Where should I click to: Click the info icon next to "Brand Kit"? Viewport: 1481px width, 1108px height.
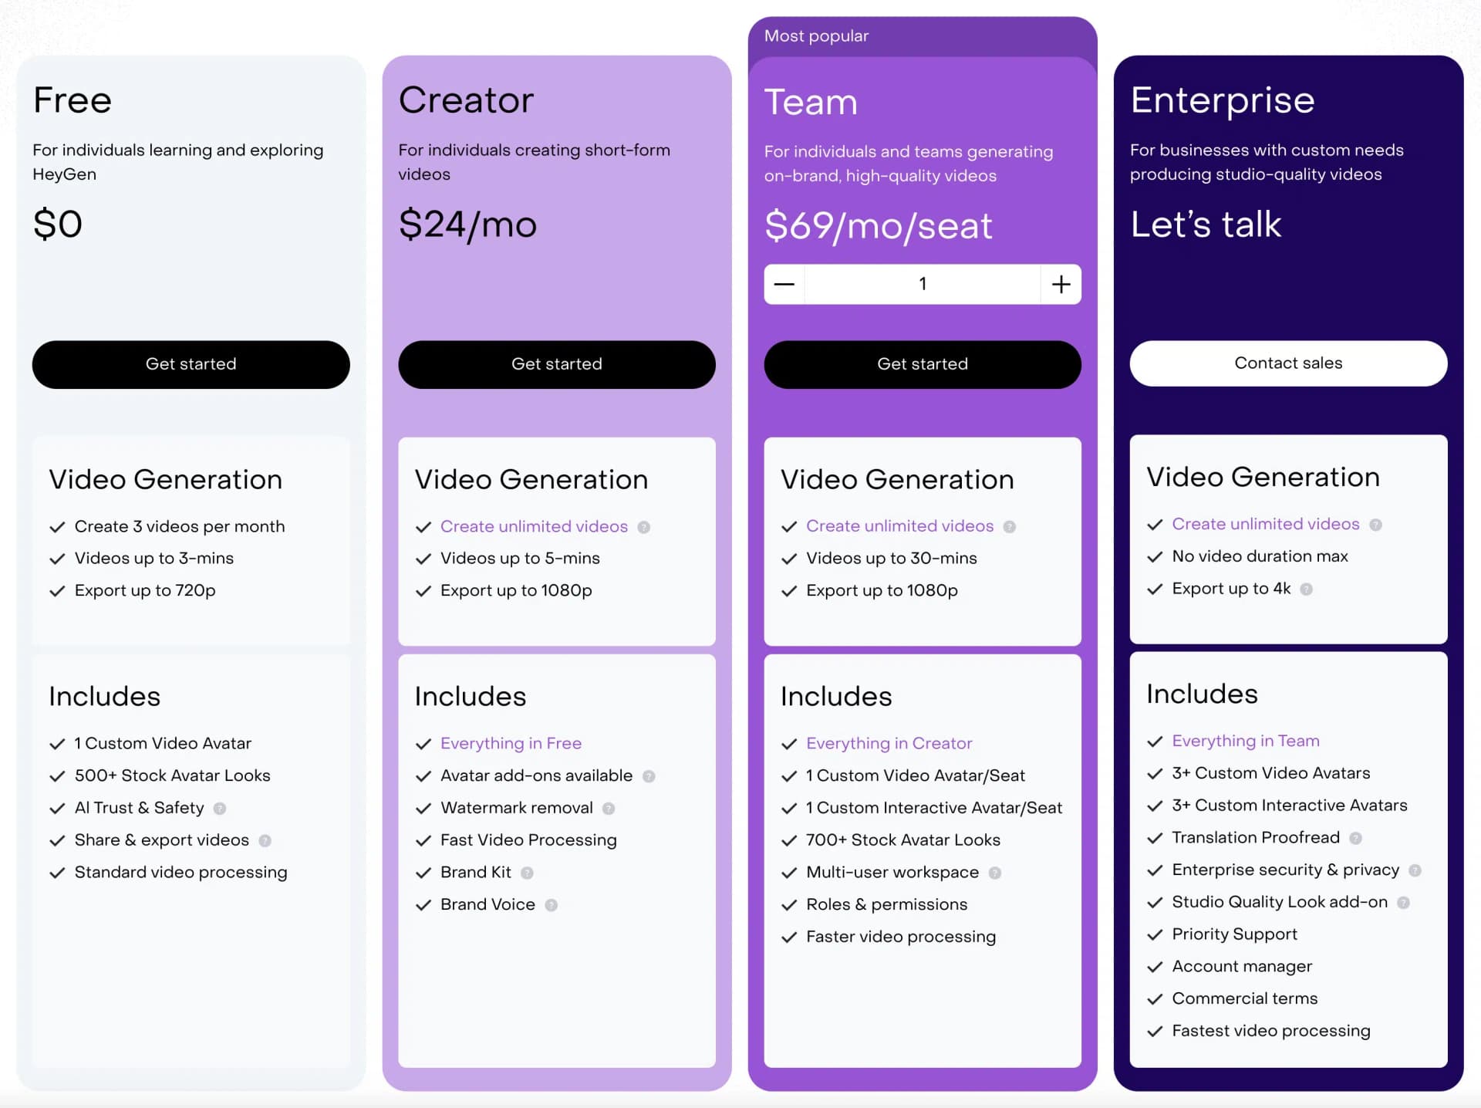[527, 872]
